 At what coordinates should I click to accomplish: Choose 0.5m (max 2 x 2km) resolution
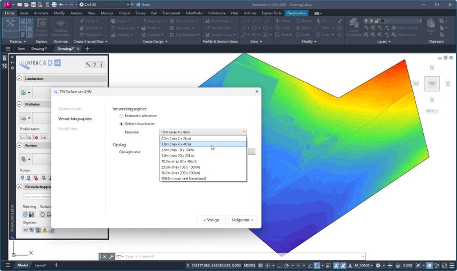[x=203, y=138]
